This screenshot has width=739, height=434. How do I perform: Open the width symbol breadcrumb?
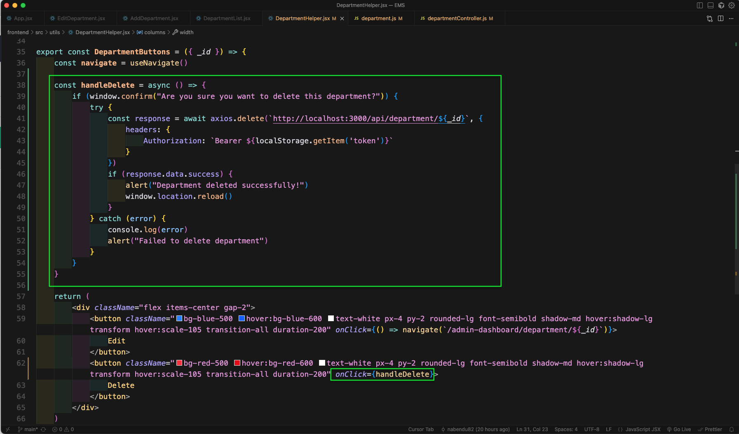point(183,33)
